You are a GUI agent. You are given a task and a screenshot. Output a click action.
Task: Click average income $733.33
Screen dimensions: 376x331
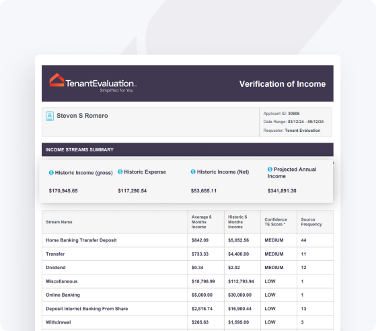pyautogui.click(x=200, y=254)
